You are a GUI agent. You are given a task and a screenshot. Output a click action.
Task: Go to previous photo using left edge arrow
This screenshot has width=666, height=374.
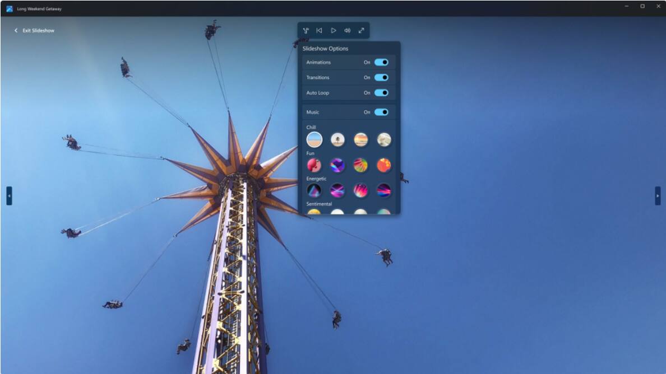[x=9, y=196]
